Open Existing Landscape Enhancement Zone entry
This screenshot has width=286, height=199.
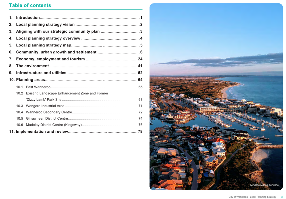tap(79, 96)
